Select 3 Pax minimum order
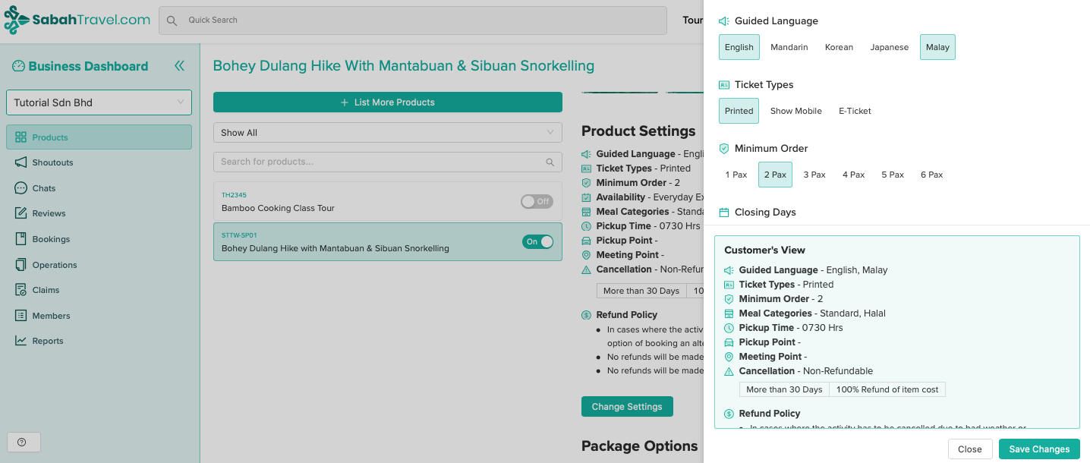 [x=814, y=175]
